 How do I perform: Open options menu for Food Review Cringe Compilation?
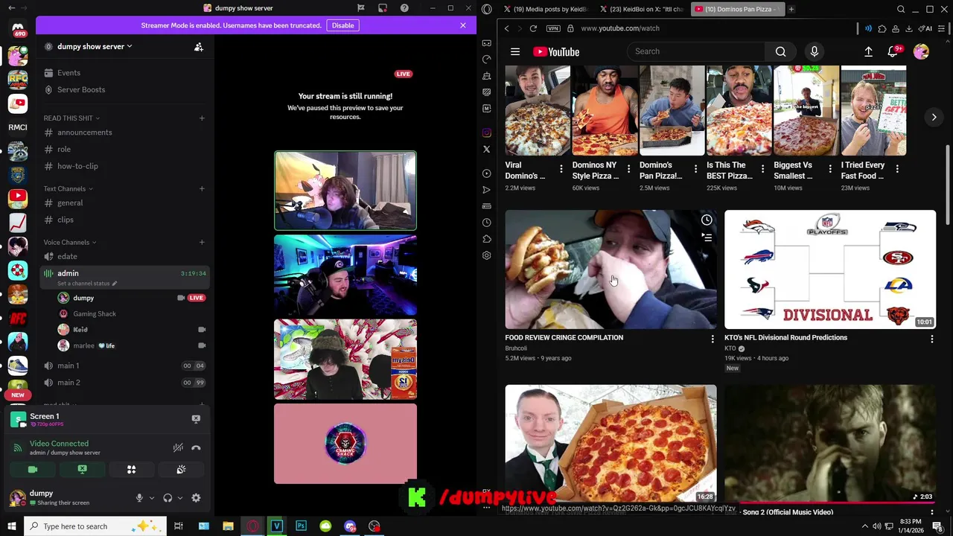[x=713, y=339]
